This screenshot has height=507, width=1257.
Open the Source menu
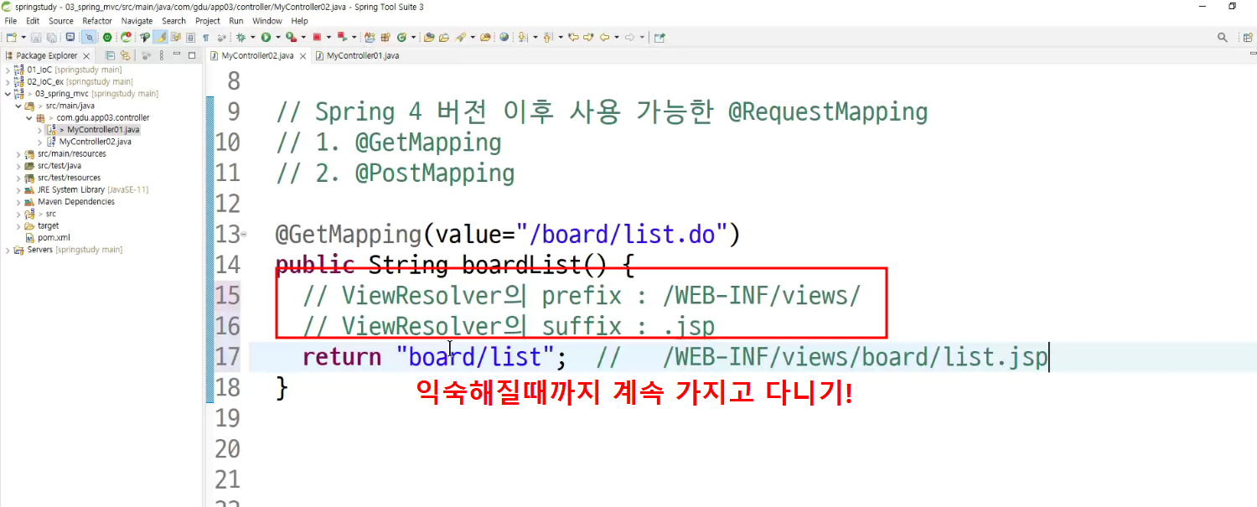61,21
